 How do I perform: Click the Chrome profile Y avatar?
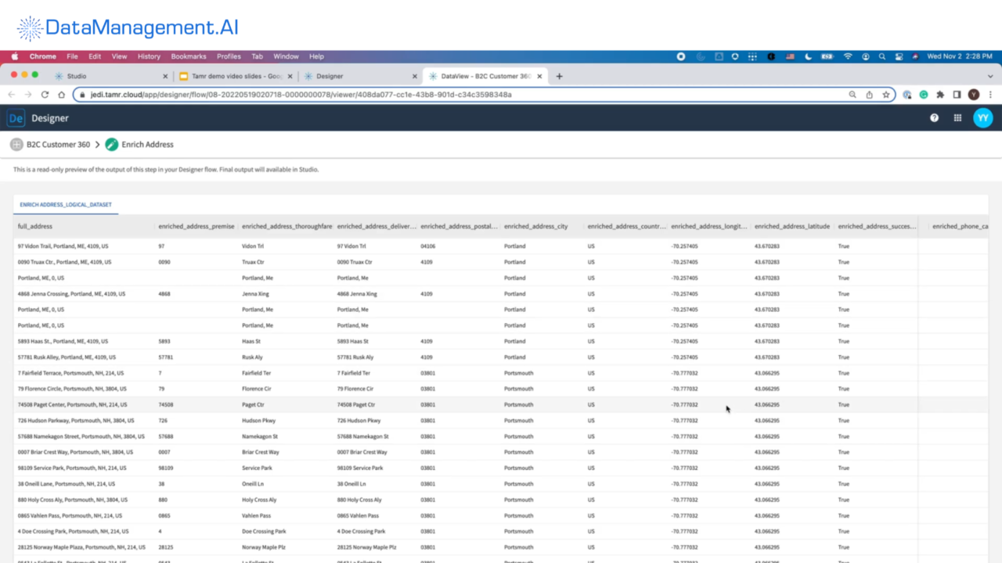click(x=974, y=95)
